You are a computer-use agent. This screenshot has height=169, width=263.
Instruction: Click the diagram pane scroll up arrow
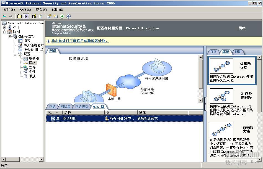(201, 57)
